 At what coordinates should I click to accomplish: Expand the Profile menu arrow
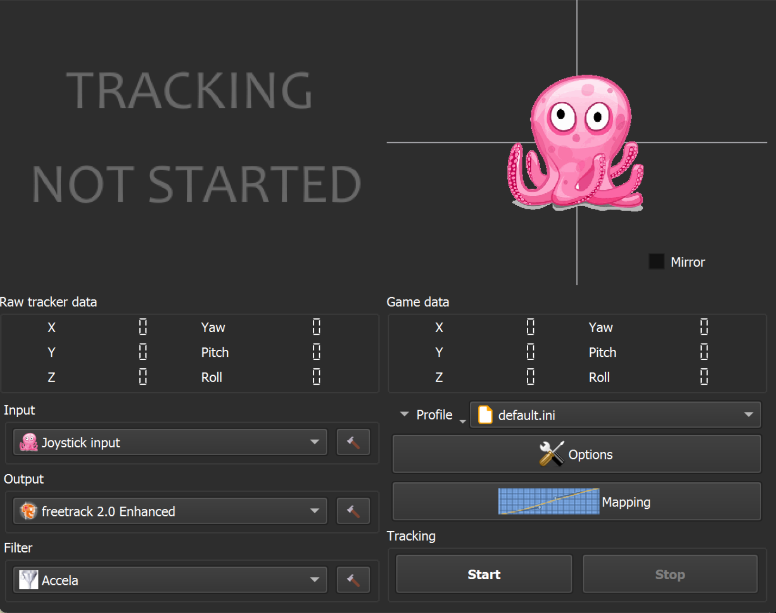404,414
